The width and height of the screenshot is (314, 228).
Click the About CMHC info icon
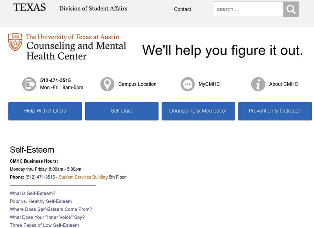pyautogui.click(x=258, y=84)
